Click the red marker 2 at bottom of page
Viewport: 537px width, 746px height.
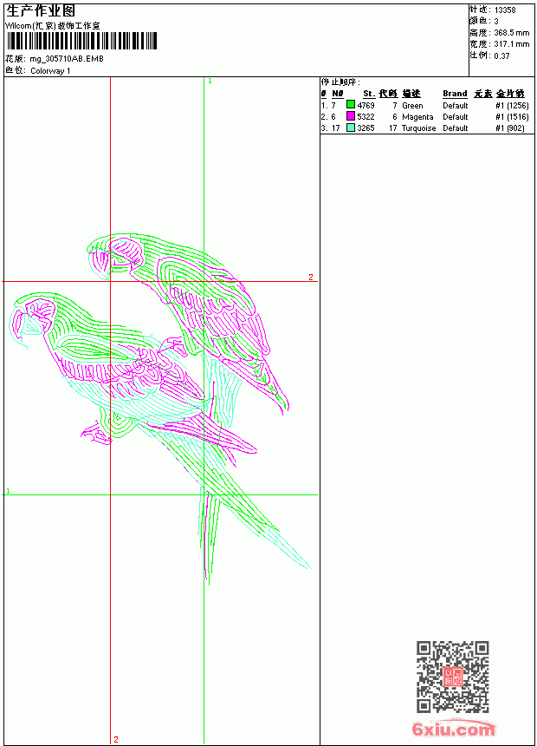pos(116,739)
